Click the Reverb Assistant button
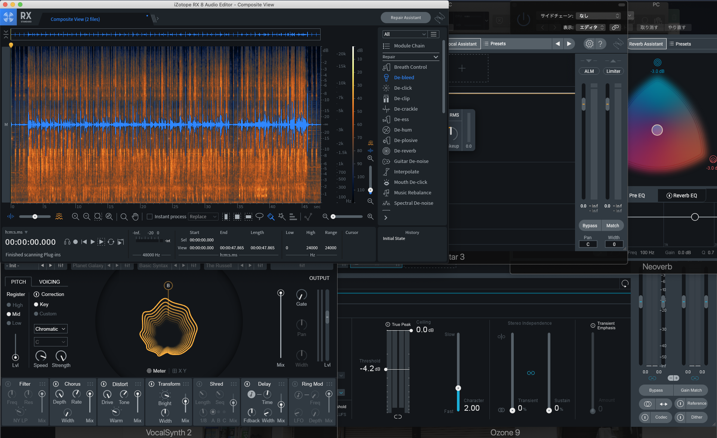 coord(646,44)
